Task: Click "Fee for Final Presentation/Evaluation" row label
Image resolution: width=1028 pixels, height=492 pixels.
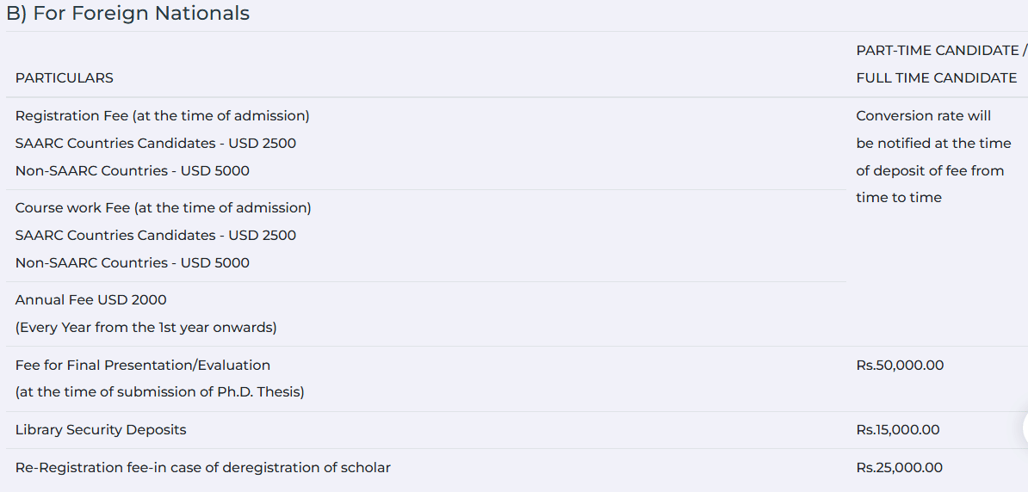Action: tap(142, 366)
